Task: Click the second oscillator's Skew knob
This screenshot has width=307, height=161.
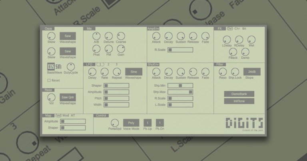Action: click(51, 52)
